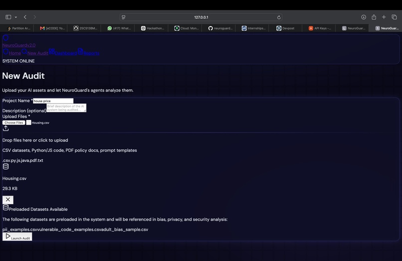Screen dimensions: 402x261
Task: Click the 127.0.0.1 address bar
Action: 201,17
